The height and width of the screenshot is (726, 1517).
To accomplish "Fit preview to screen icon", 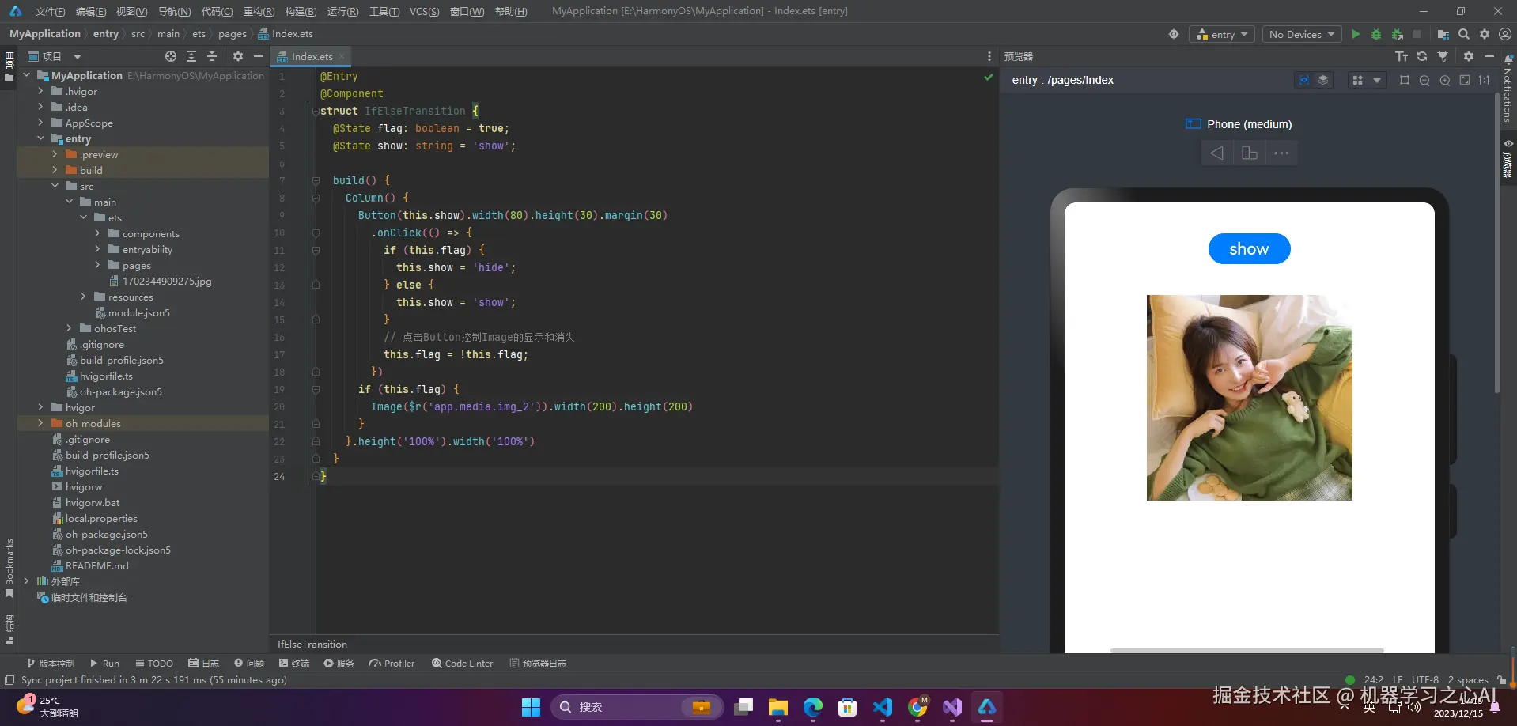I will click(x=1465, y=80).
